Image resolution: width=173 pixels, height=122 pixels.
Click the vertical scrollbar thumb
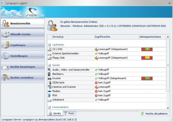coord(168,65)
